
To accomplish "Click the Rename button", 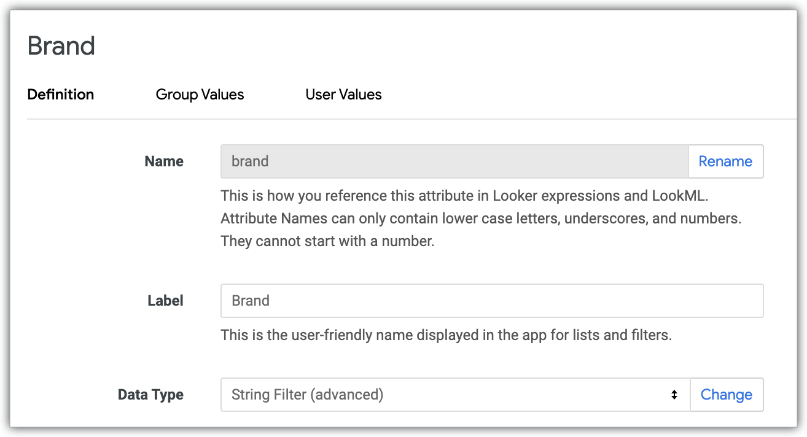I will (x=725, y=161).
